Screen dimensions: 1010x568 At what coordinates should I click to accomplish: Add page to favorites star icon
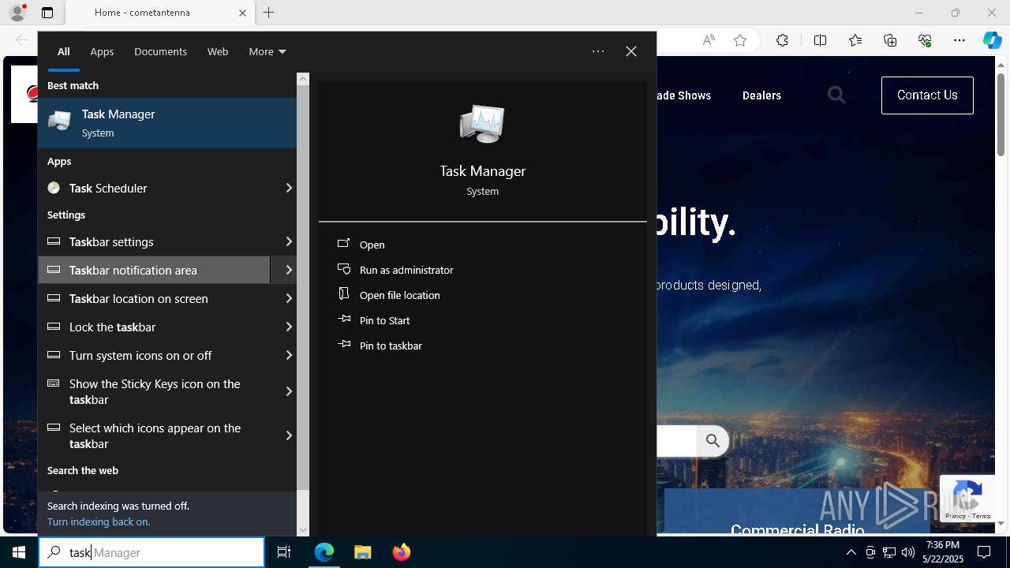(740, 40)
